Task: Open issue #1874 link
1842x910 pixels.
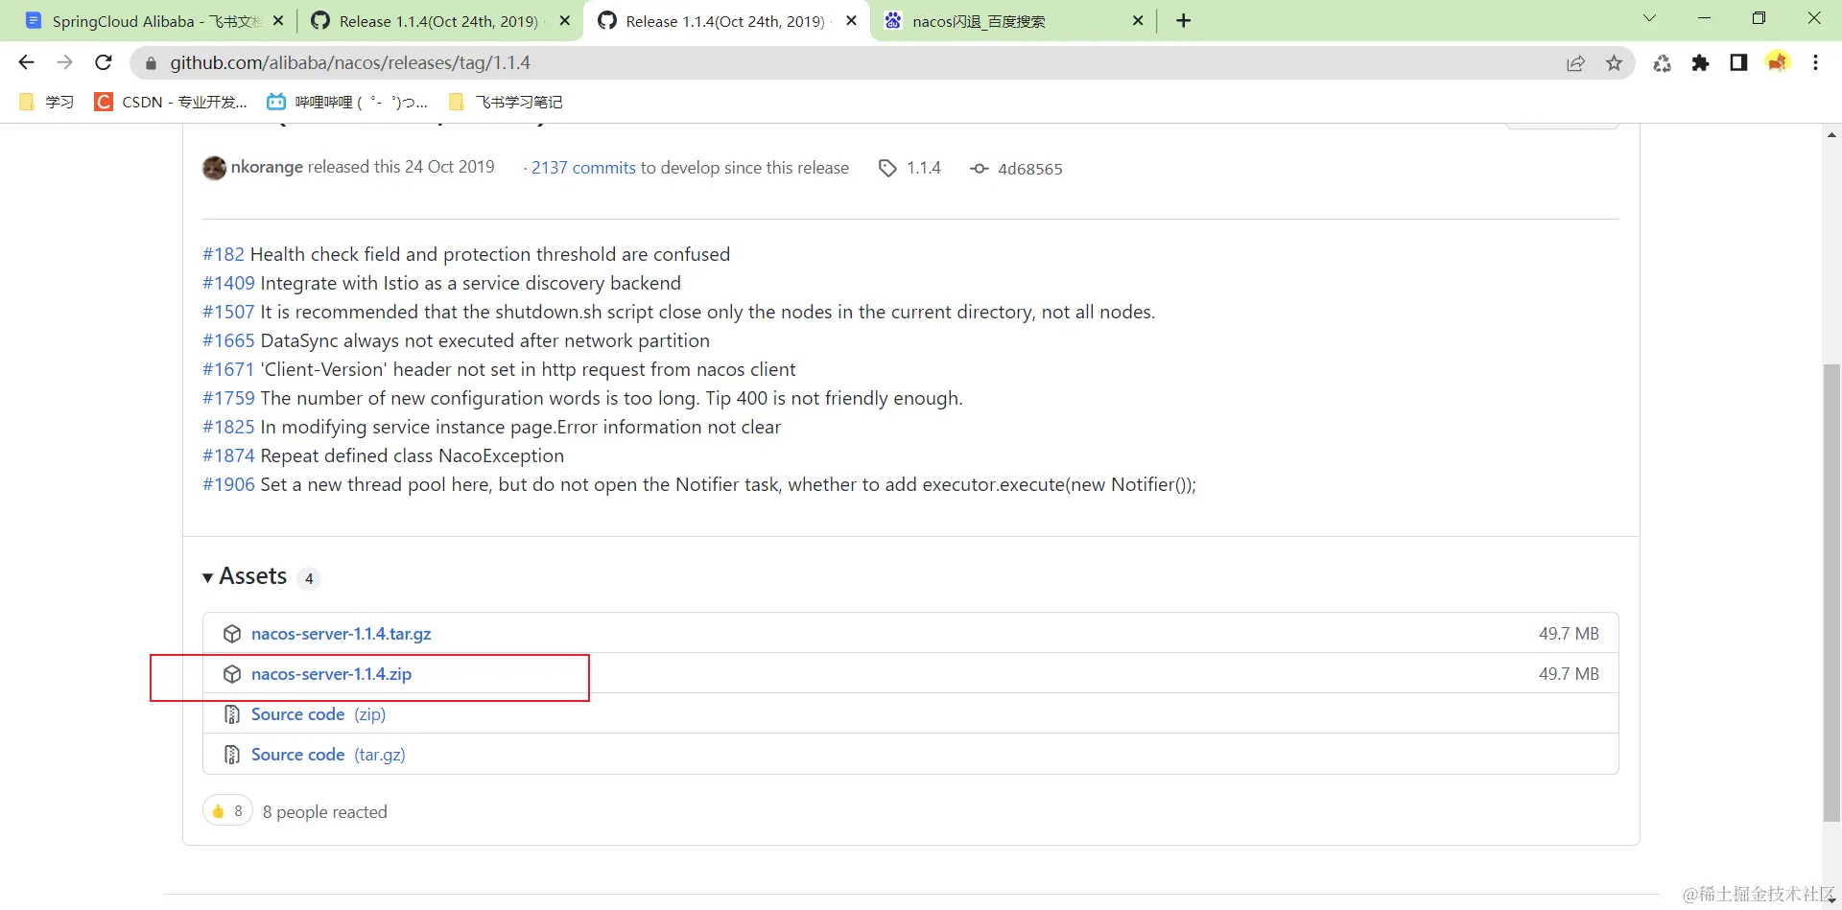Action: [228, 455]
